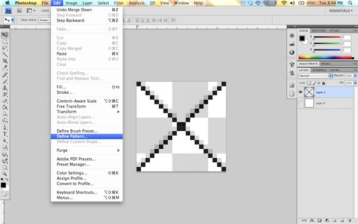This screenshot has width=358, height=224.
Task: Switch to the Channels tab
Action: (319, 70)
